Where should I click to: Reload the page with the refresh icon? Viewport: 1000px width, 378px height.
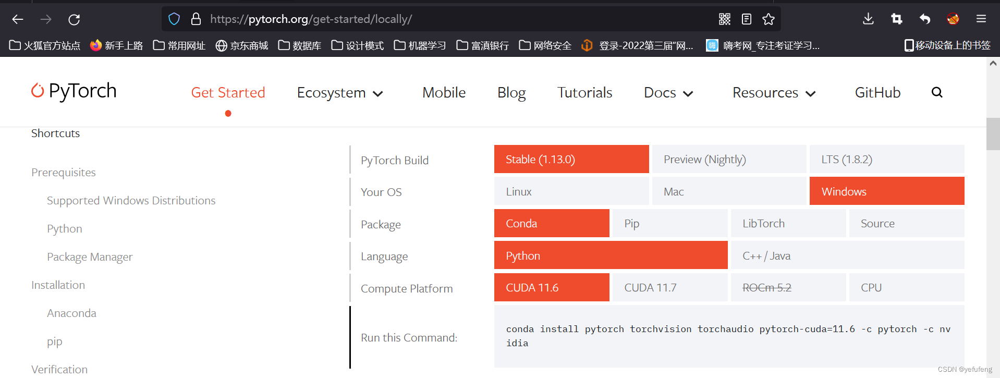click(x=74, y=19)
